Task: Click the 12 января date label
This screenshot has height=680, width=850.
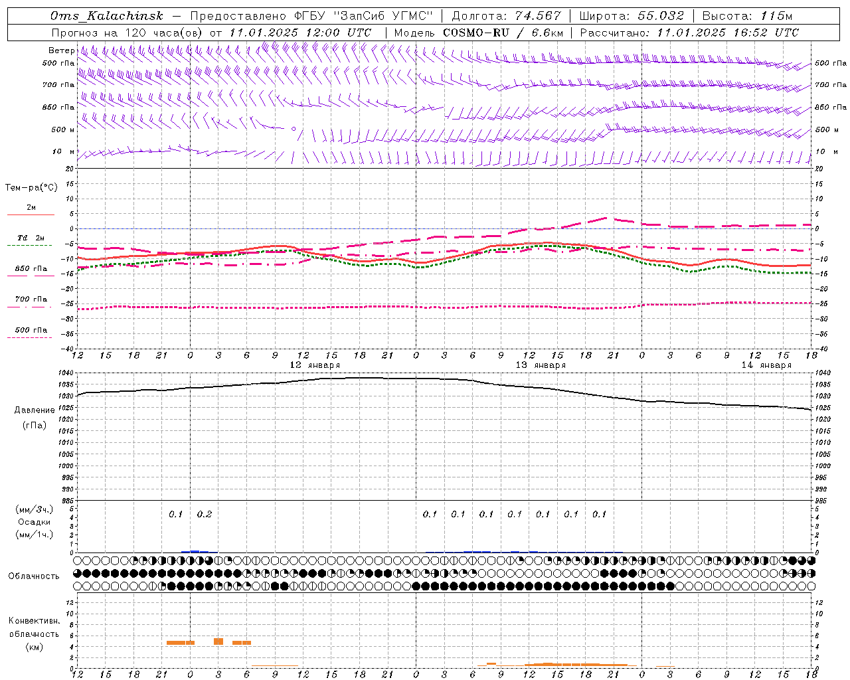Action: 315,365
